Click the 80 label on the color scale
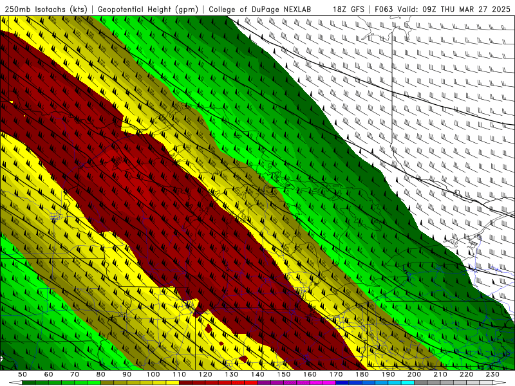 tap(100, 374)
